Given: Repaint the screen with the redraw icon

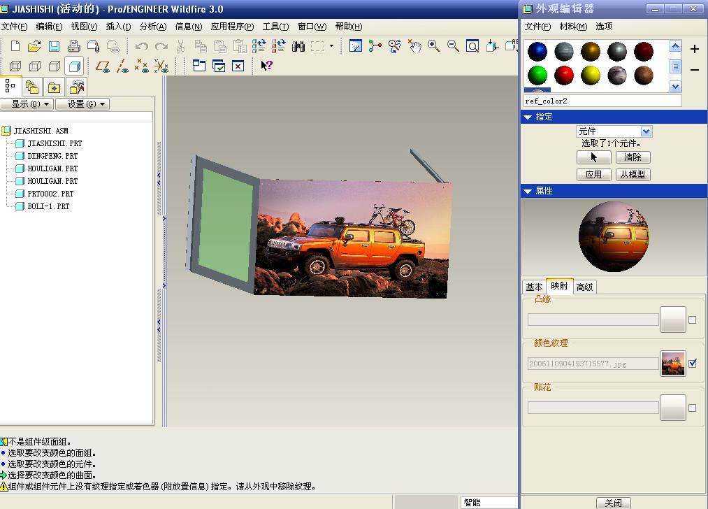Looking at the screenshot, I should (356, 46).
